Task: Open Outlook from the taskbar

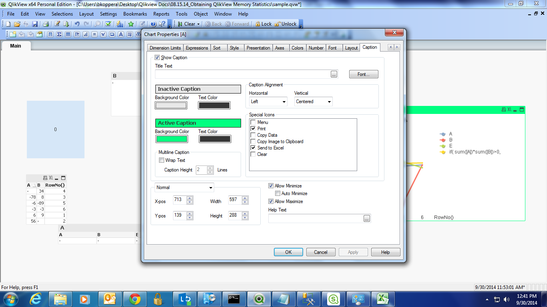Action: (x=110, y=299)
